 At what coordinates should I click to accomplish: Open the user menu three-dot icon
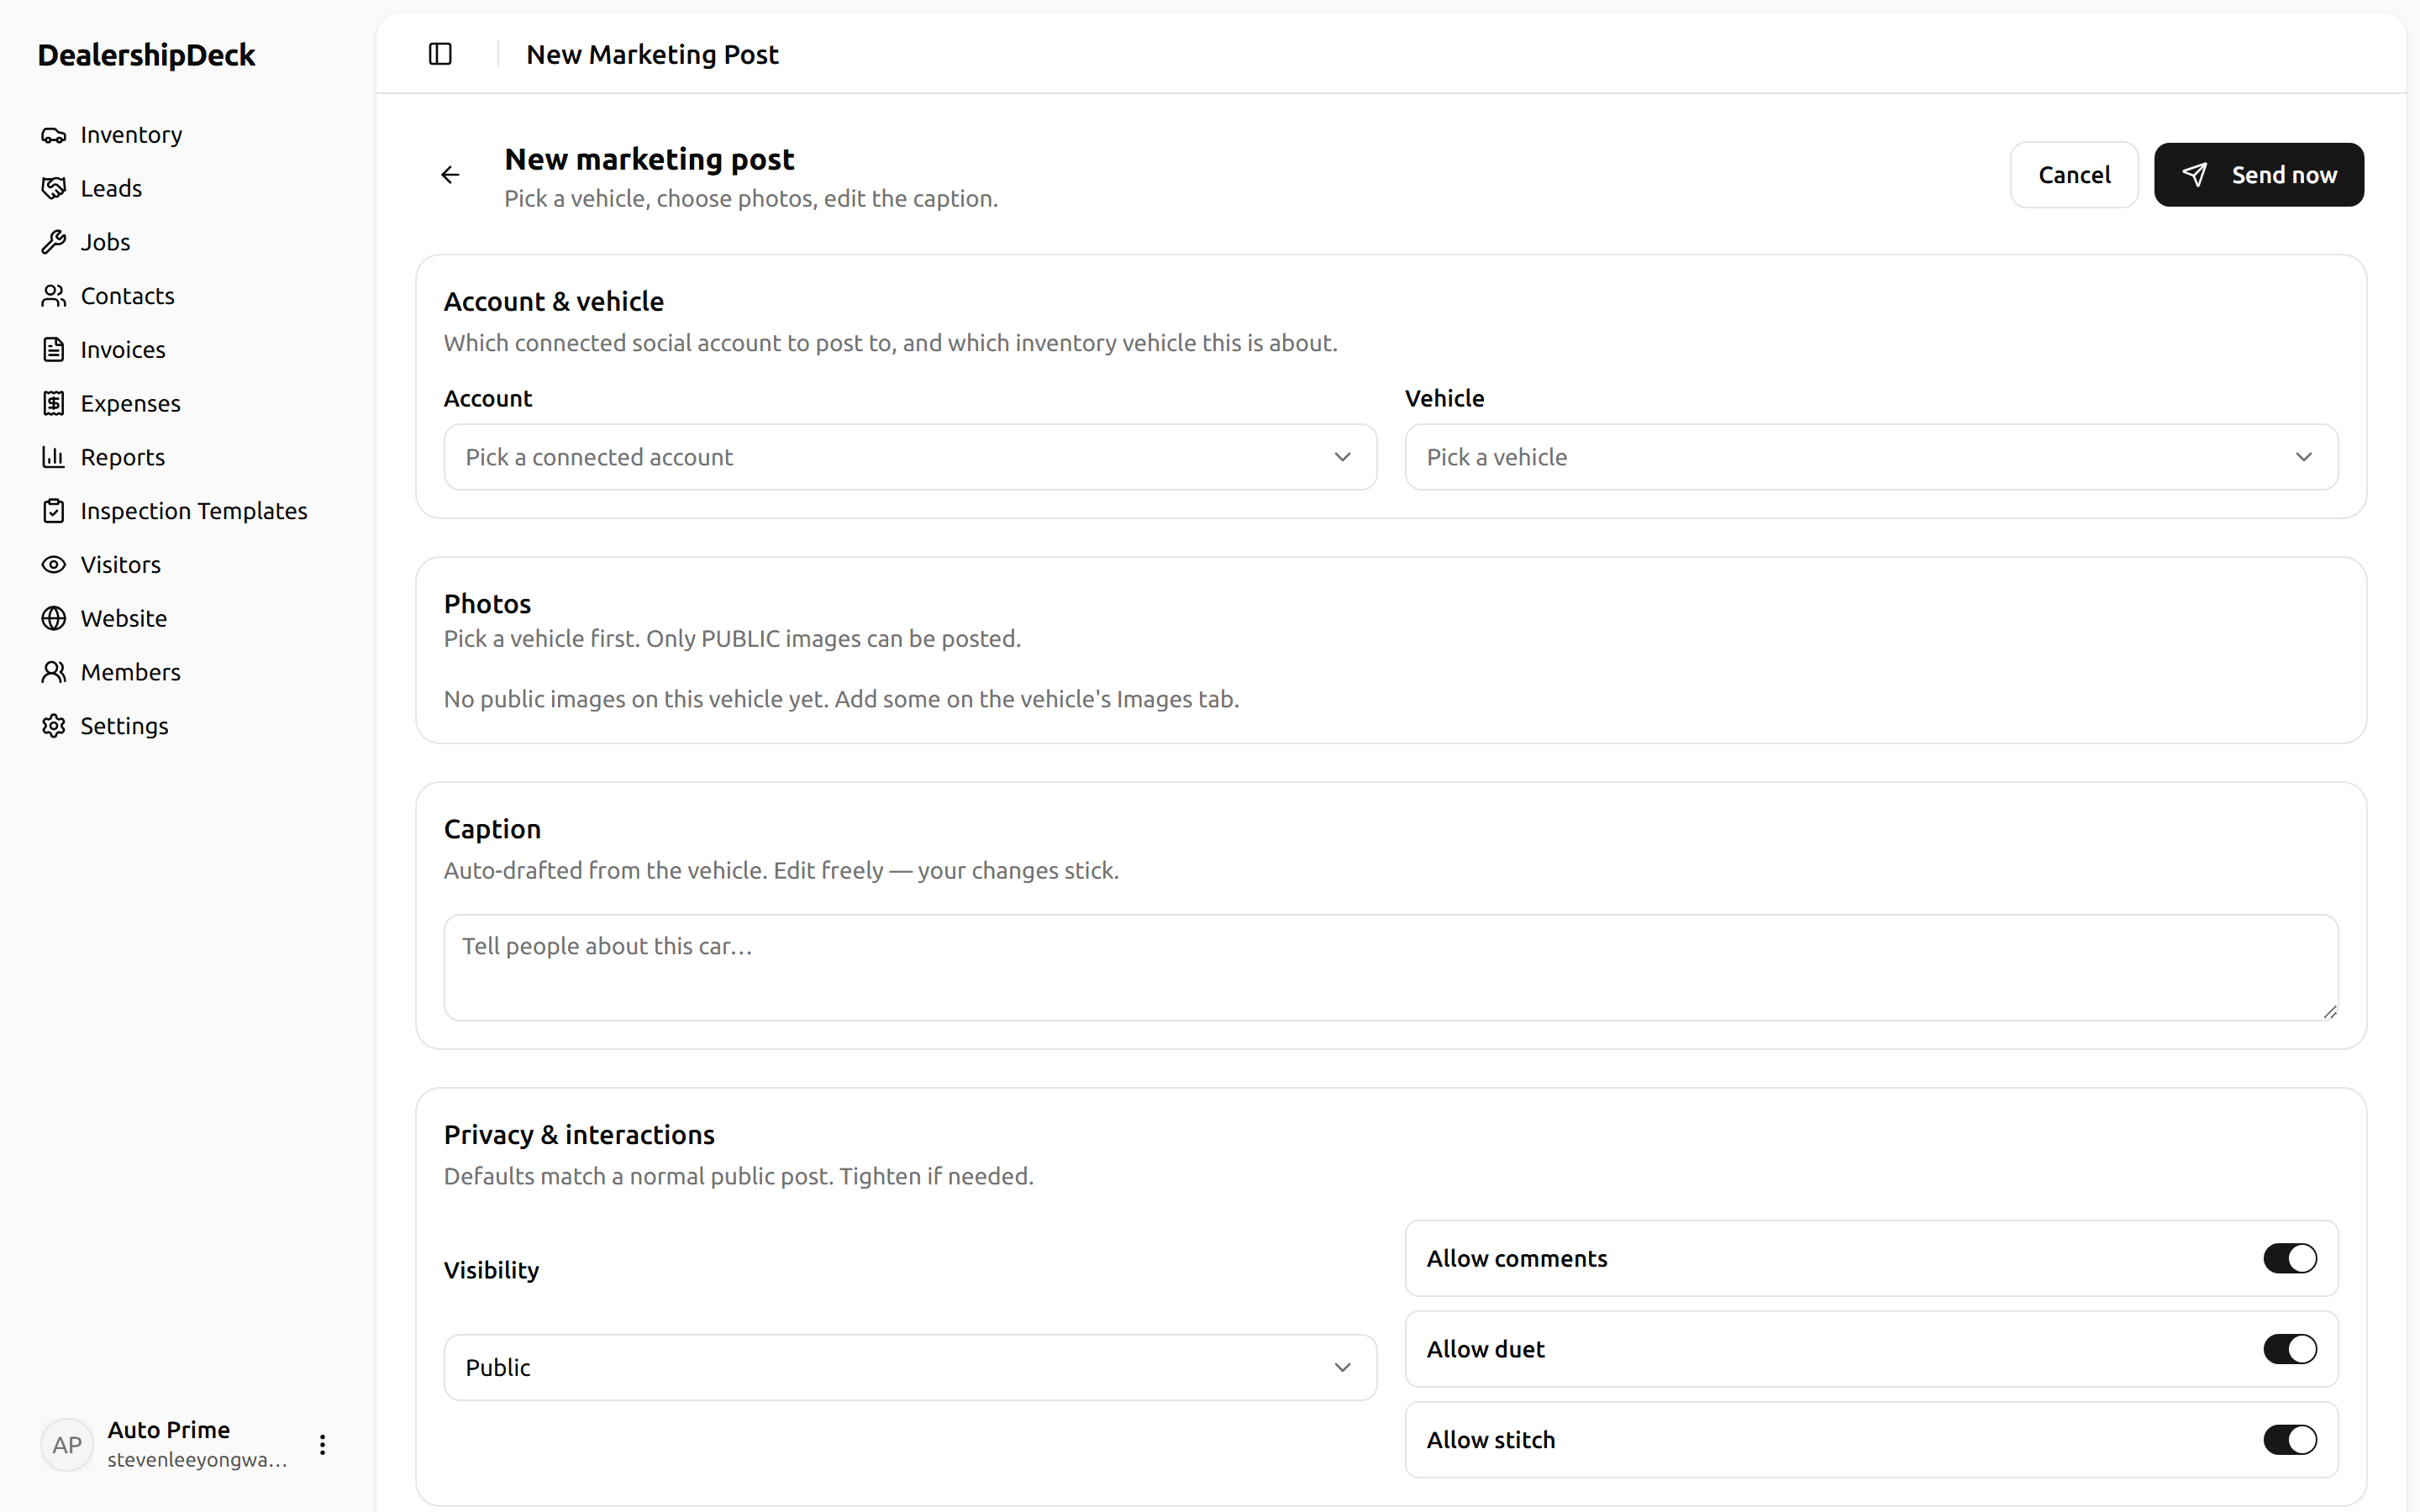click(322, 1445)
